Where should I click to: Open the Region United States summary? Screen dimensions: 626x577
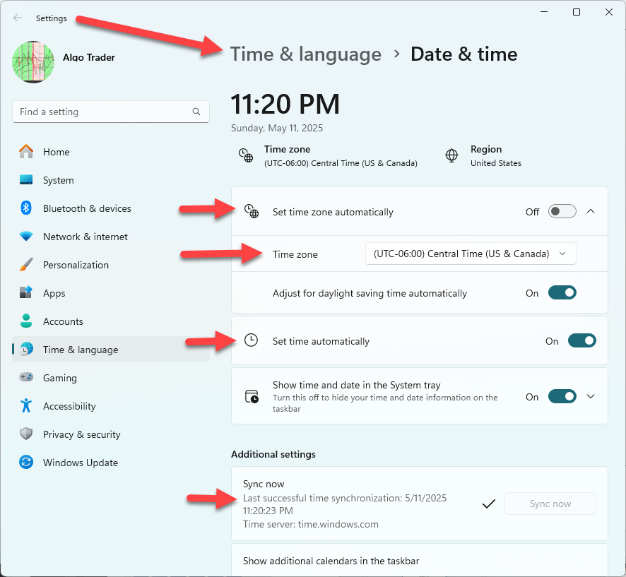click(x=483, y=155)
